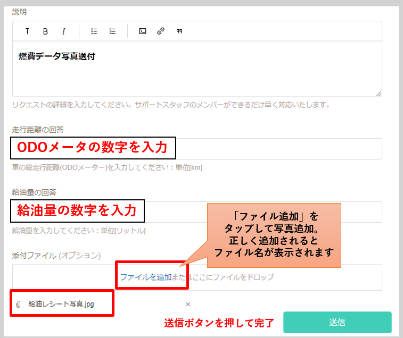Click into the 説明 description text area
The height and width of the screenshot is (338, 403).
click(197, 69)
